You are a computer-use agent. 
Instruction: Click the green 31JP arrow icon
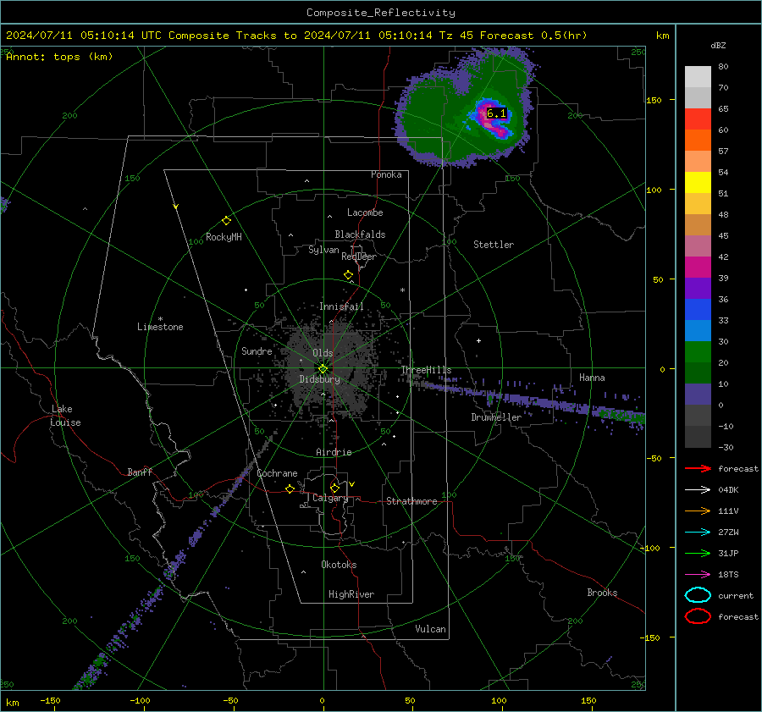click(x=698, y=553)
